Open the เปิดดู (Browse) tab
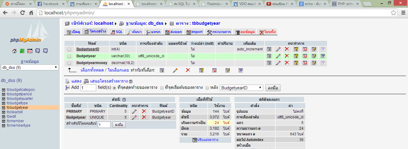The image size is (408, 149). click(73, 32)
